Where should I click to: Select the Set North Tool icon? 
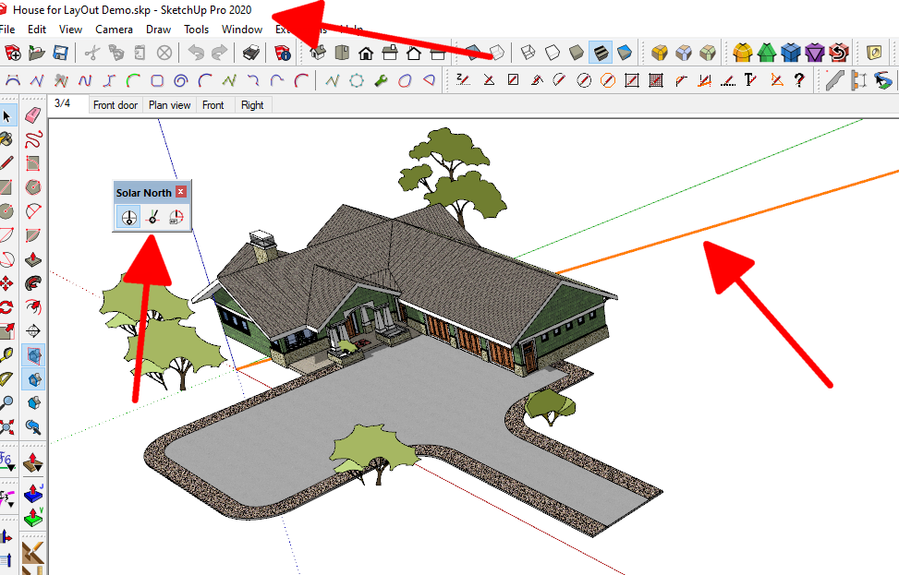point(152,218)
